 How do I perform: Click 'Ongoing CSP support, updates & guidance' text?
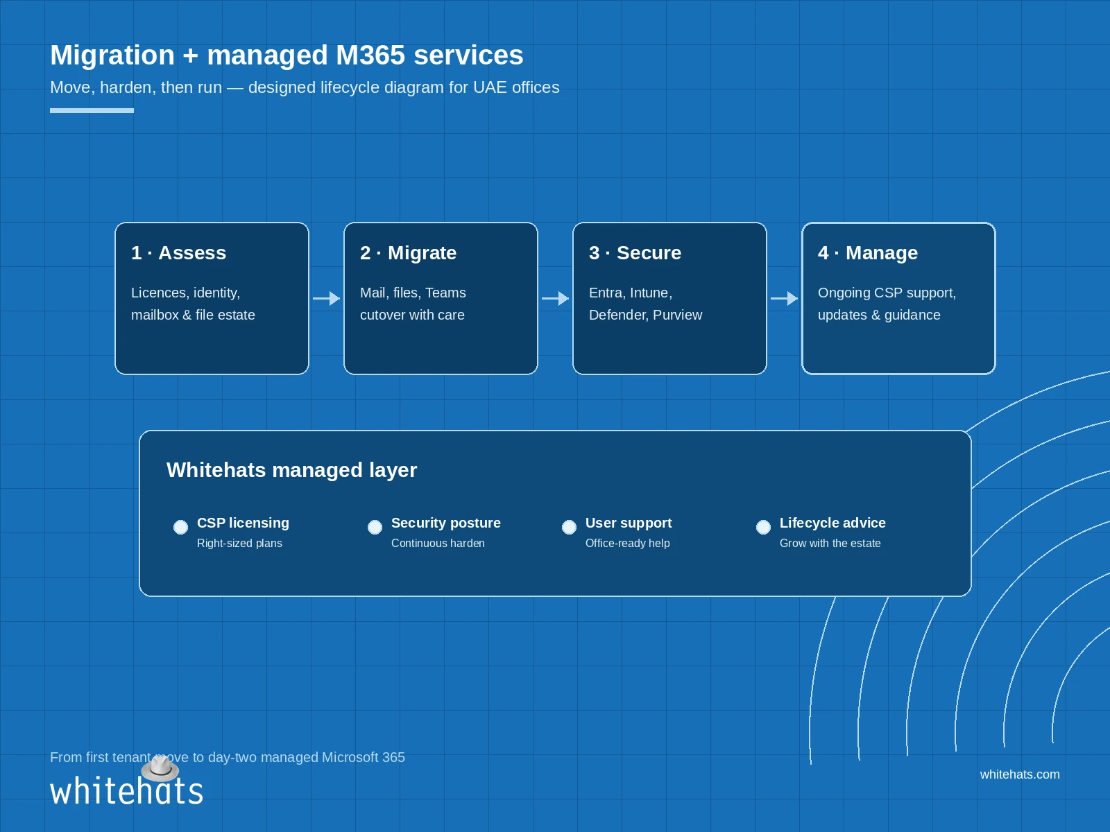(887, 304)
